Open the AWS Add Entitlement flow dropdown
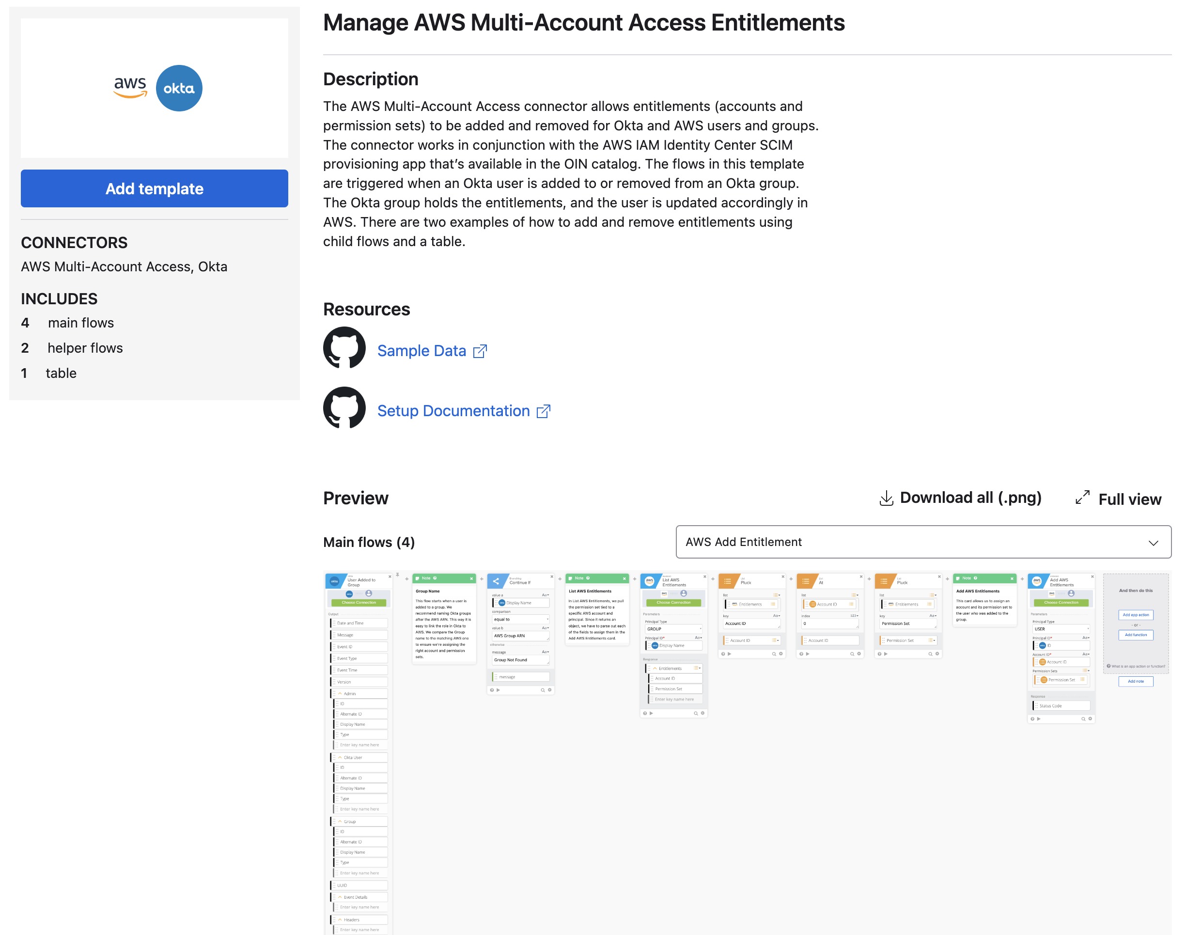Viewport: 1186px width, 935px height. pos(923,542)
